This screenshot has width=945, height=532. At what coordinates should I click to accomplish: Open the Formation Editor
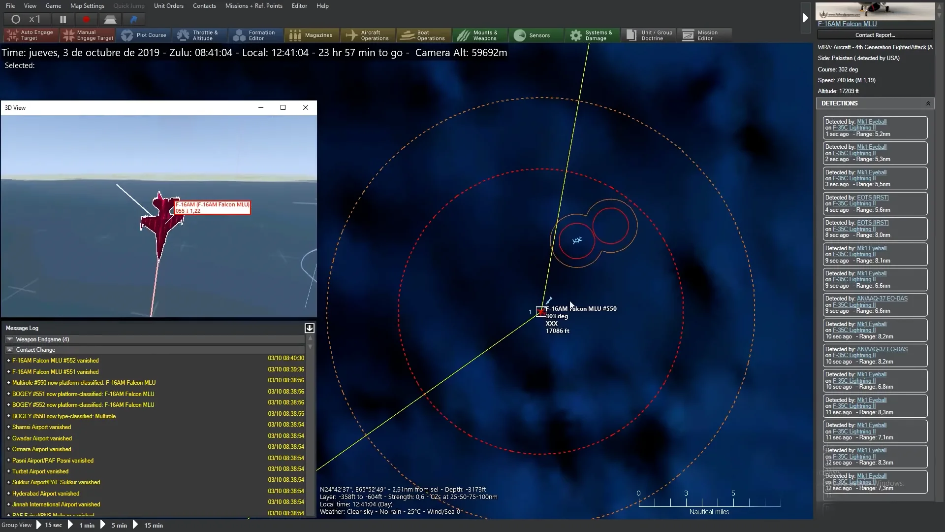256,35
